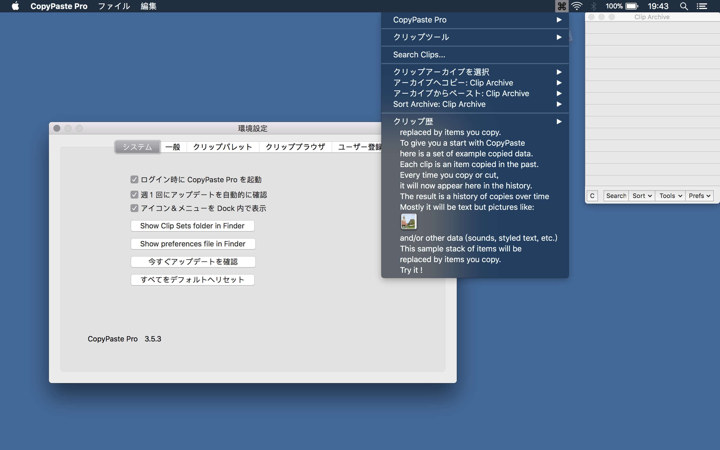The width and height of the screenshot is (720, 450).
Task: Click the Bluetooth icon in menu bar
Action: pyautogui.click(x=593, y=6)
